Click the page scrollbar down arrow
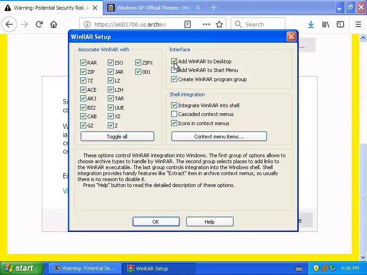The width and height of the screenshot is (367, 275). 363,257
